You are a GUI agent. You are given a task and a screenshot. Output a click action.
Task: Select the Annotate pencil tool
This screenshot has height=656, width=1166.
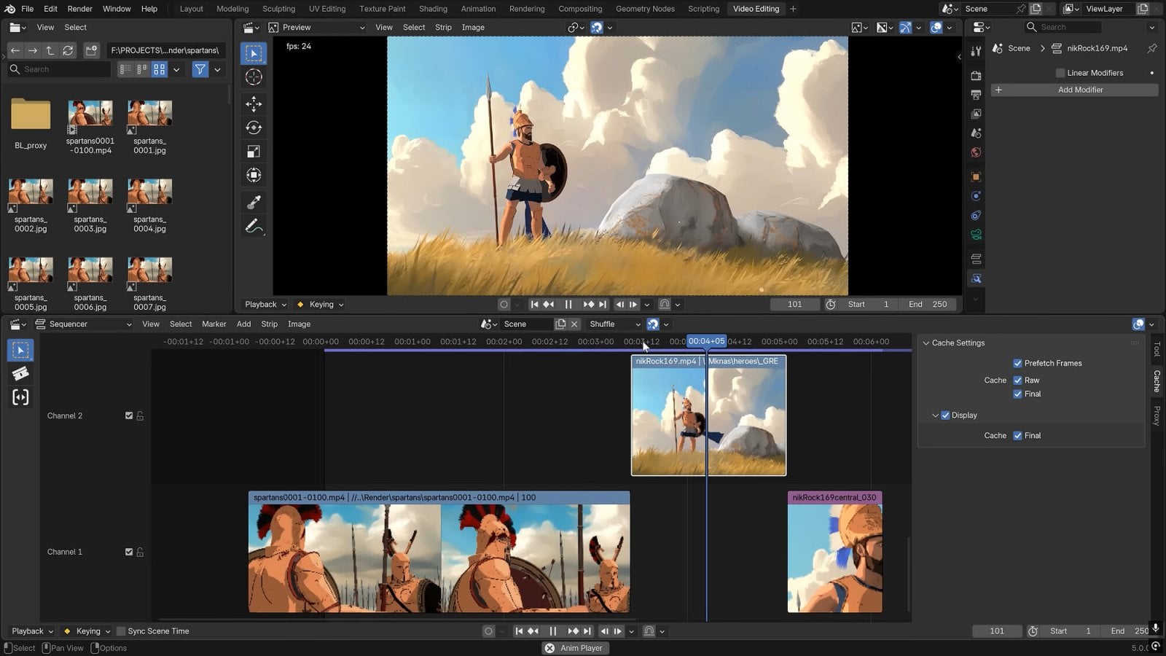[x=254, y=226]
